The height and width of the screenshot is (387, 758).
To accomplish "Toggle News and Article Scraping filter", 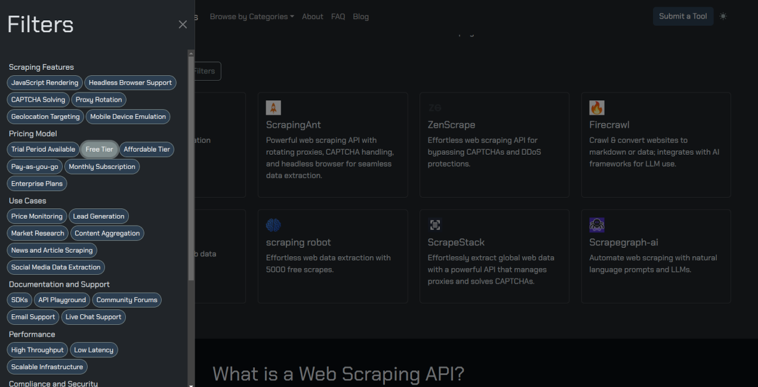I will click(x=52, y=250).
